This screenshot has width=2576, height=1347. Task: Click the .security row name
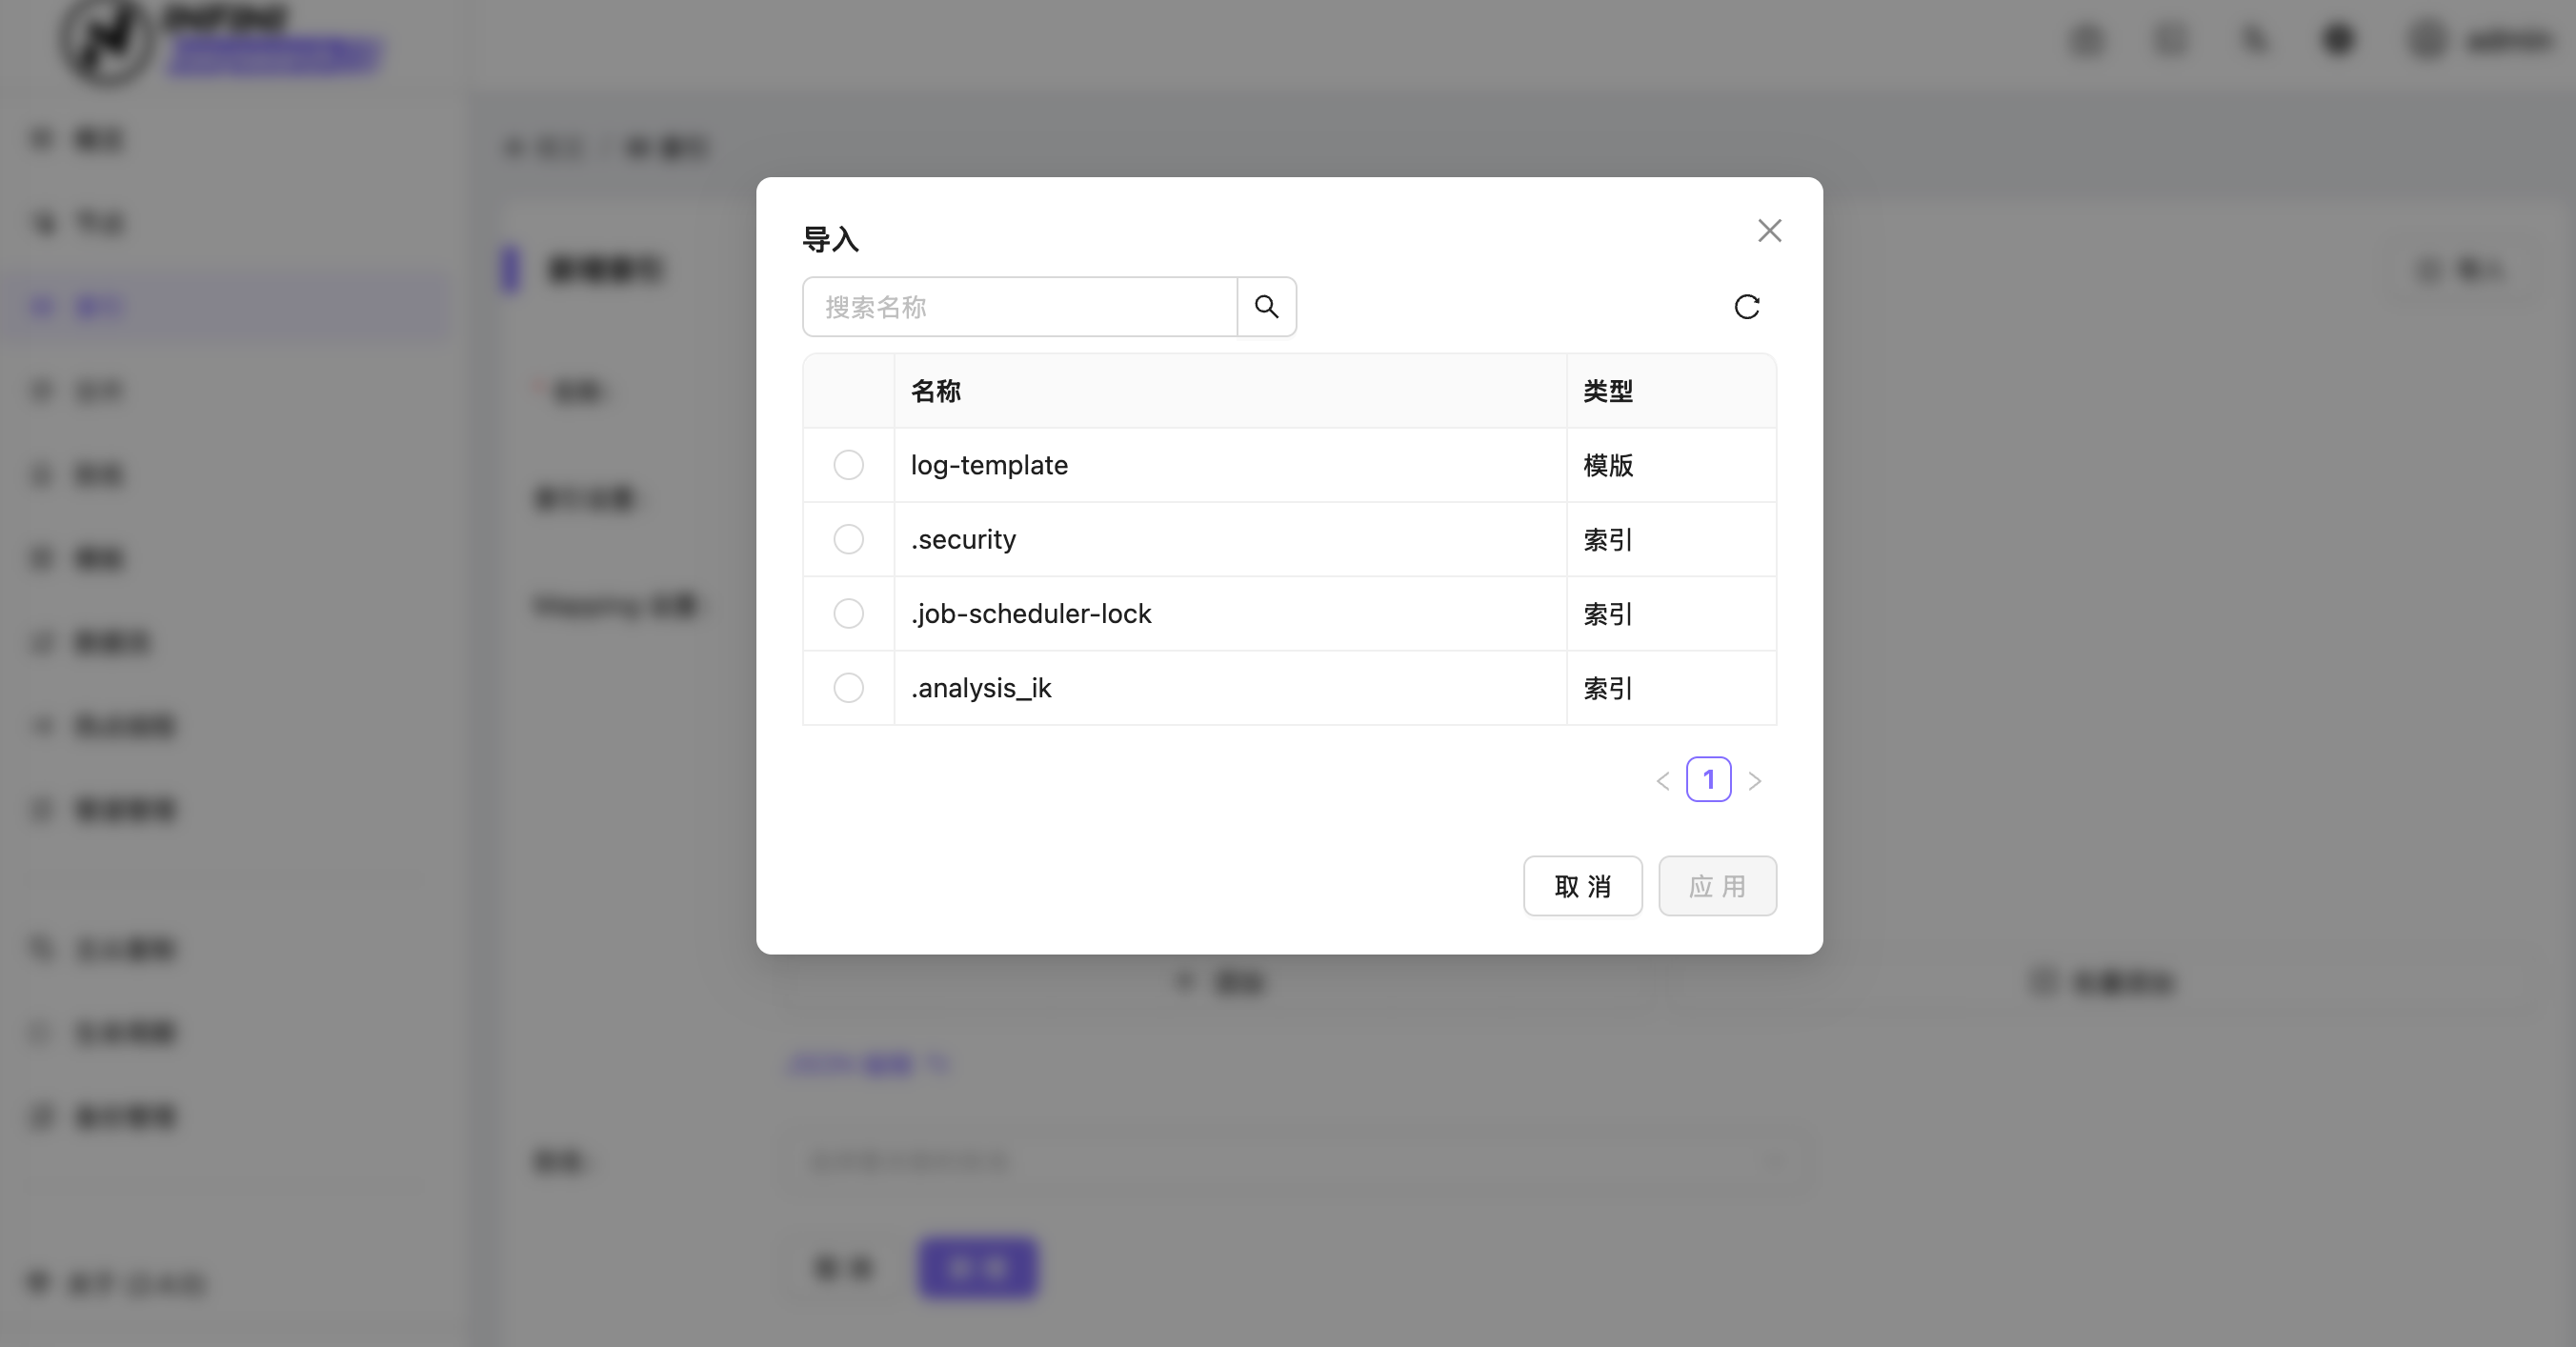pos(963,539)
